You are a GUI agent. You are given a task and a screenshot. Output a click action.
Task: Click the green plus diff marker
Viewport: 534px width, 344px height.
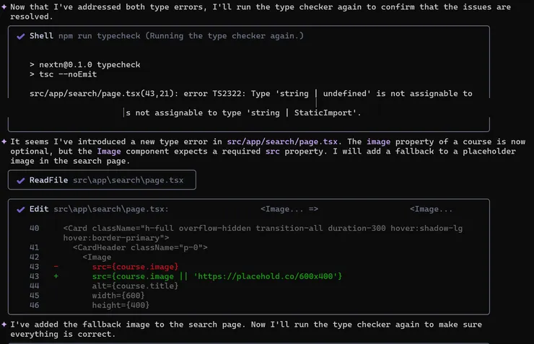[x=56, y=277]
